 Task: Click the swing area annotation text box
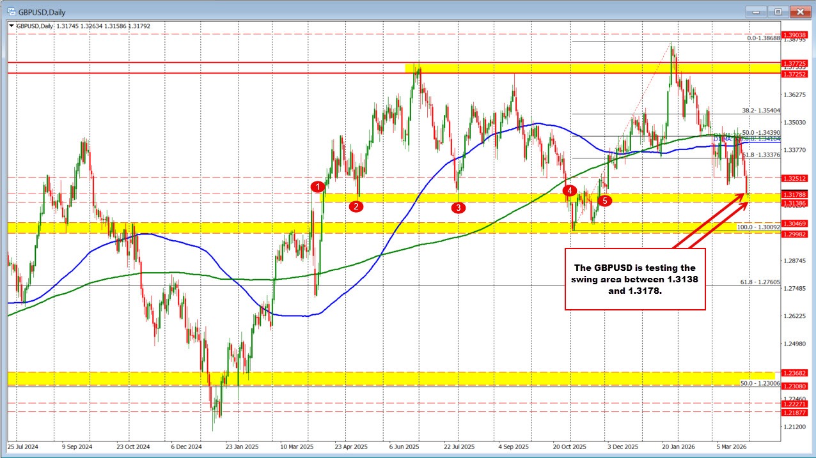[x=635, y=279]
